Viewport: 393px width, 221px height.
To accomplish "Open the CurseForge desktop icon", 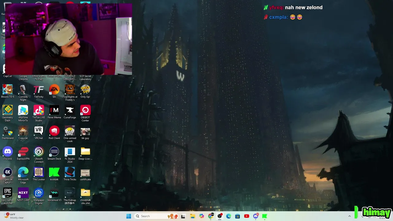I will (70, 112).
